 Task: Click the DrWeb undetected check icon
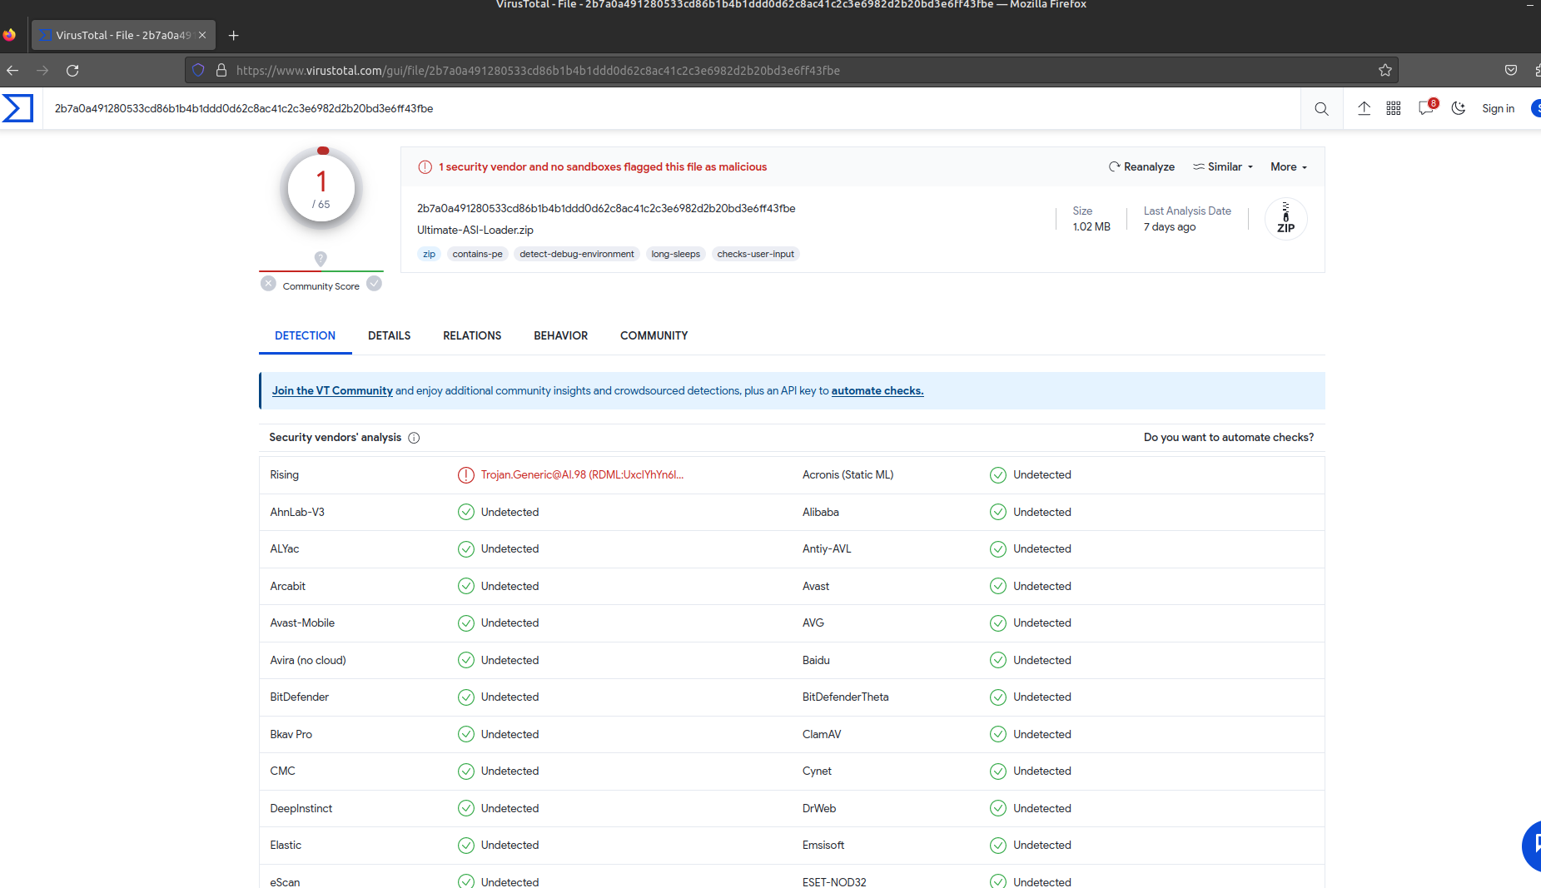coord(998,808)
